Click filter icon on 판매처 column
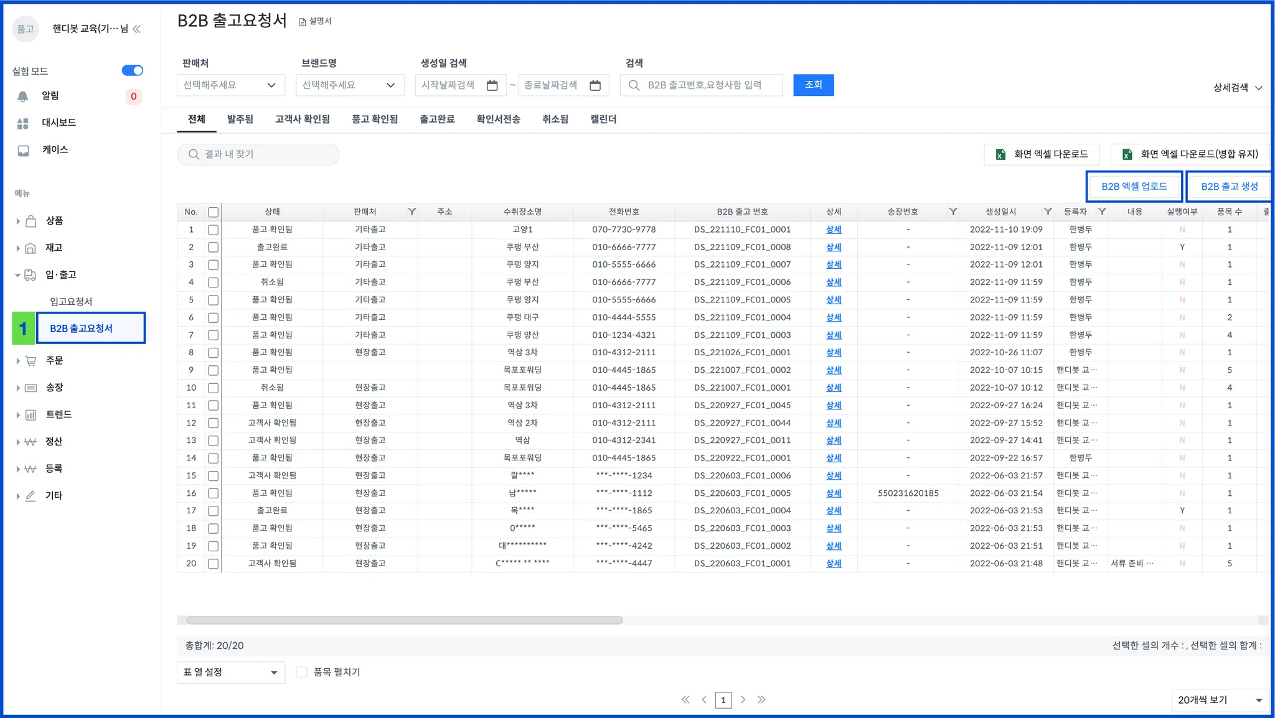This screenshot has height=718, width=1275. (x=412, y=212)
